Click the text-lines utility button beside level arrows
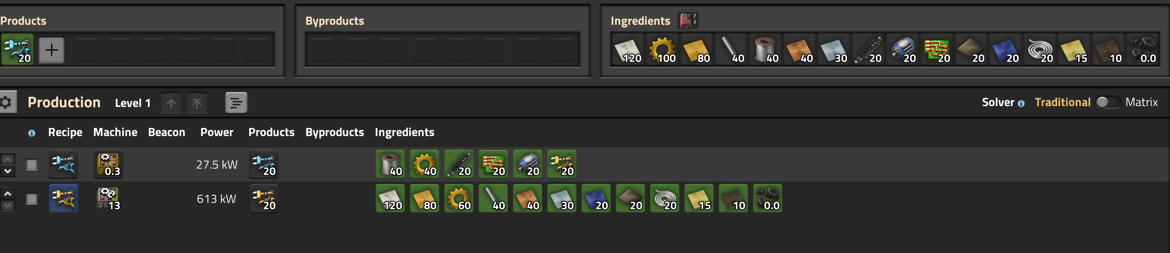 pyautogui.click(x=236, y=103)
